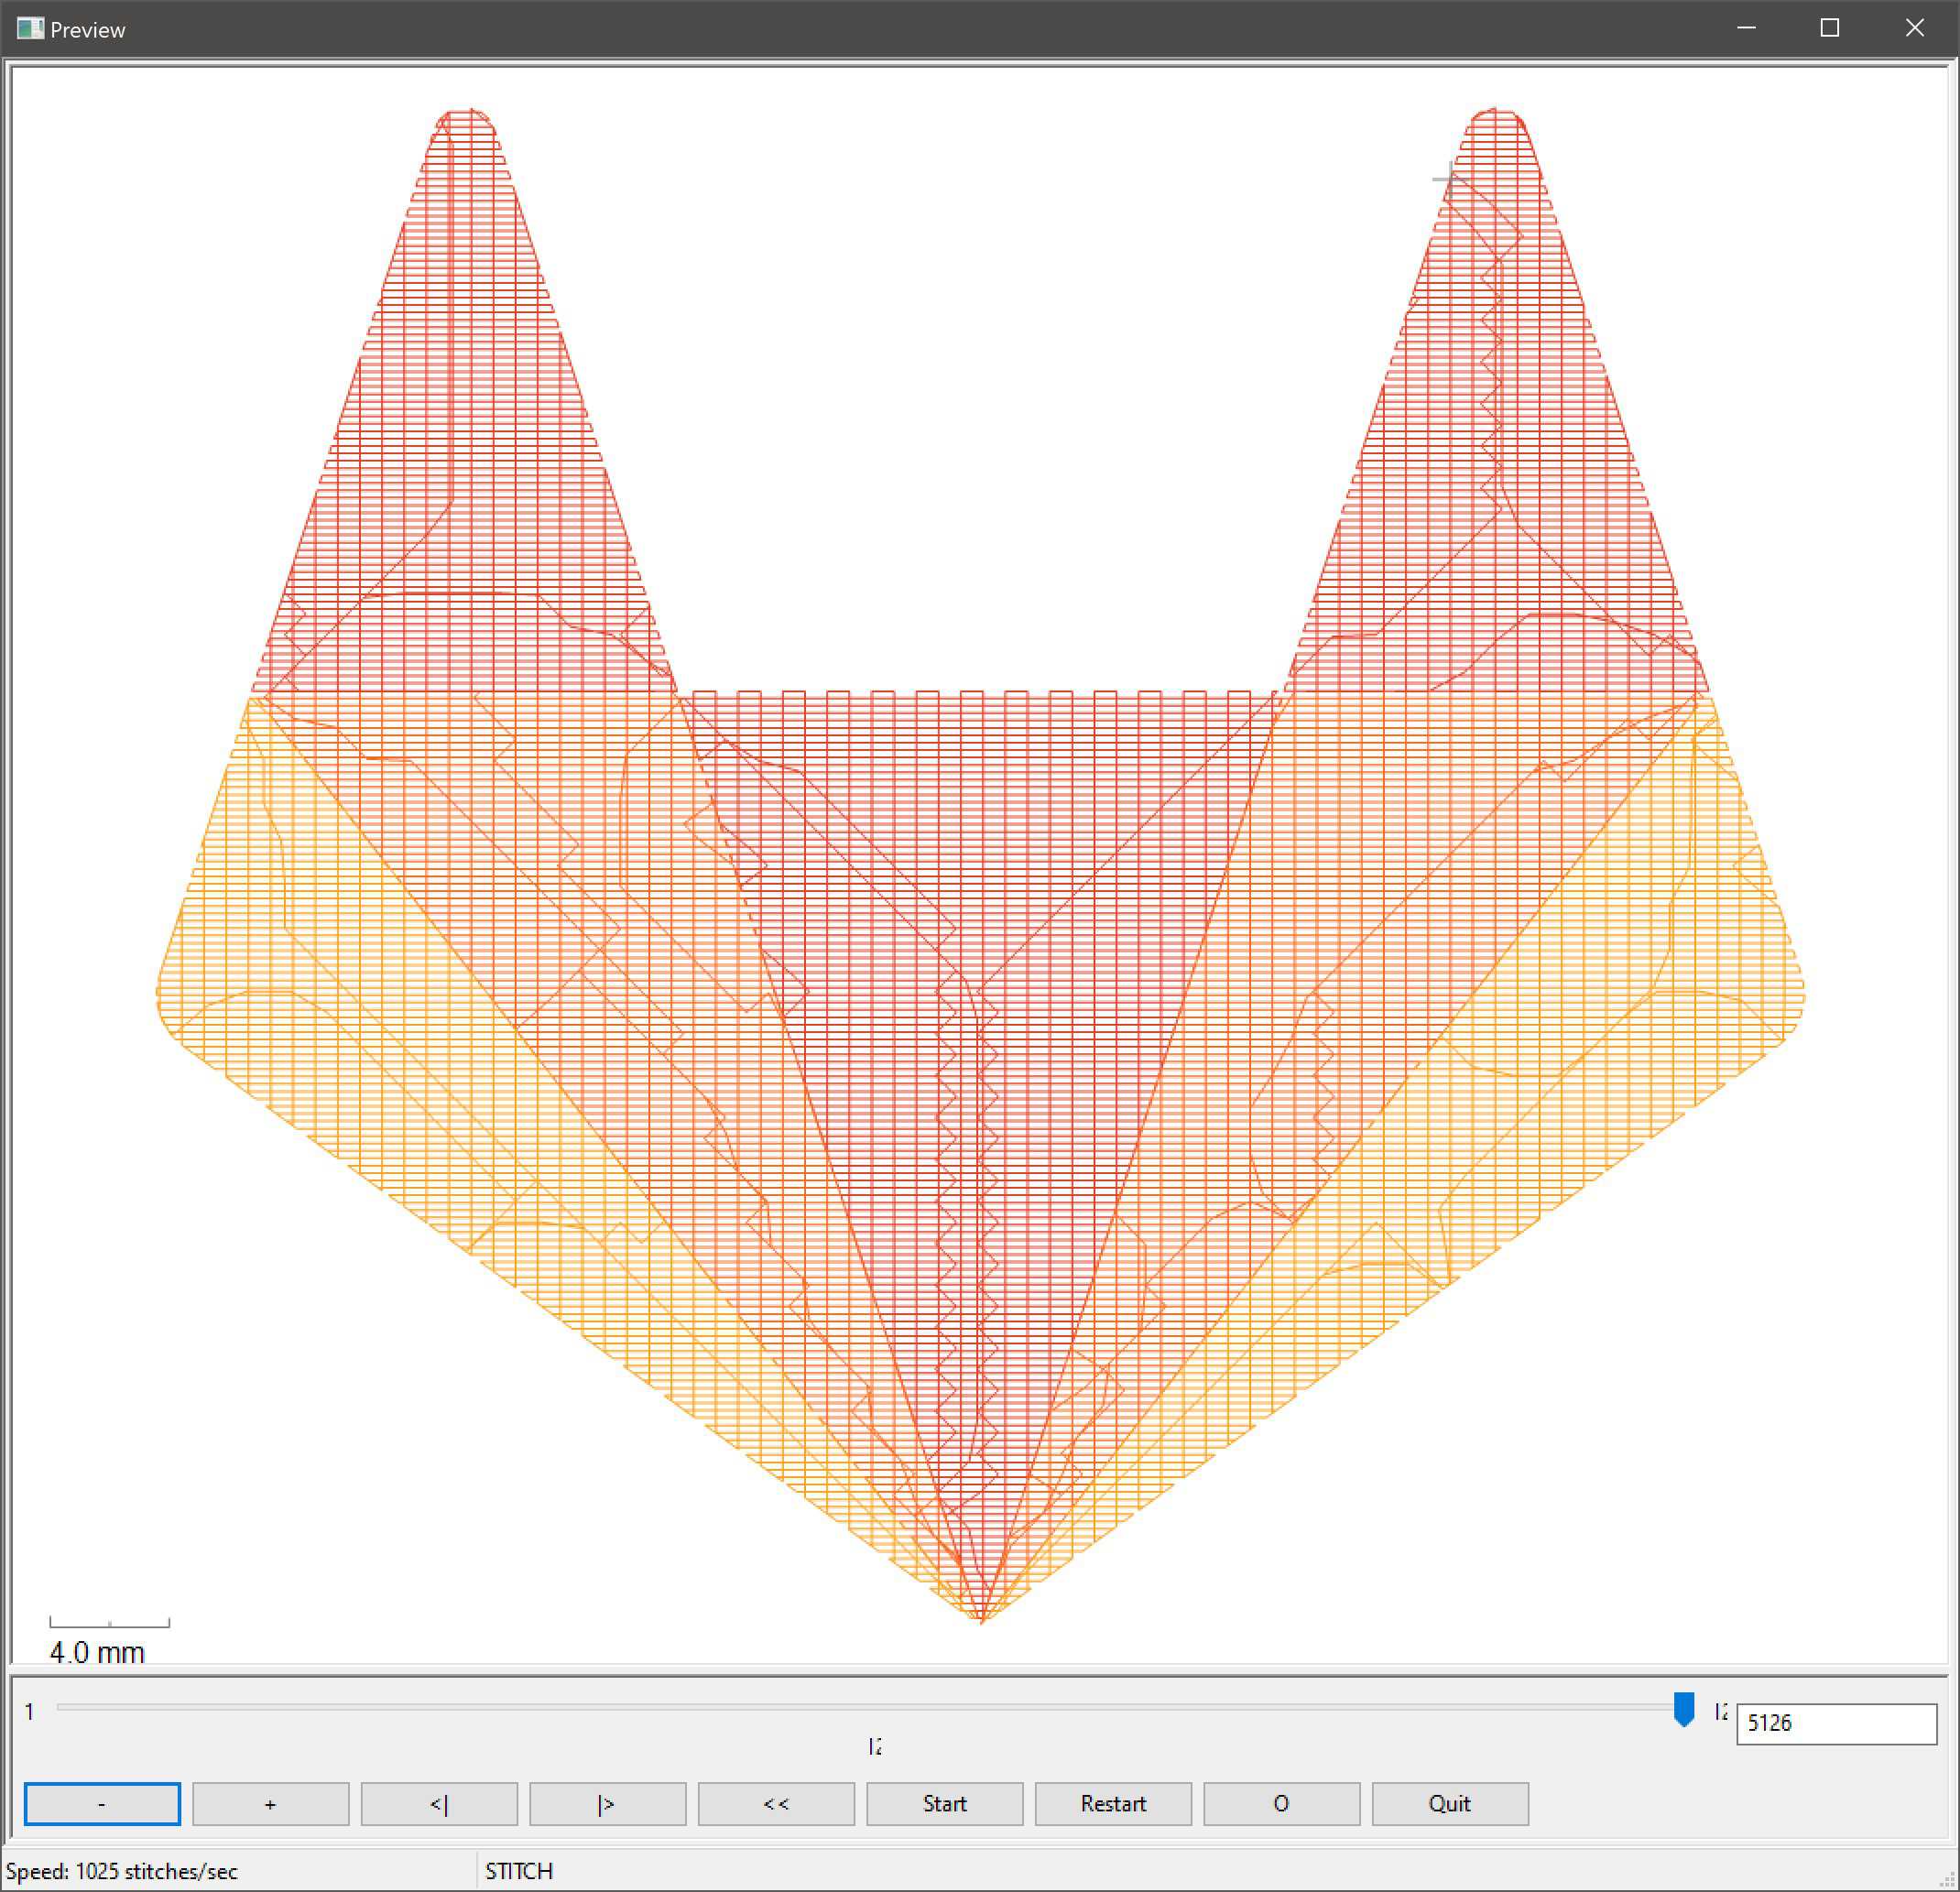Restart the stitch simulation
Viewport: 1960px width, 1892px height.
pyautogui.click(x=1113, y=1803)
